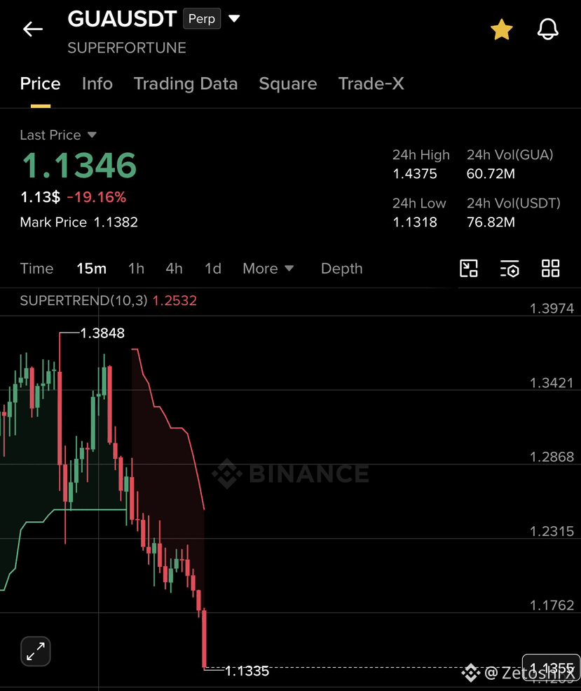This screenshot has width=581, height=691.
Task: Select the 4h interval
Action: point(174,269)
